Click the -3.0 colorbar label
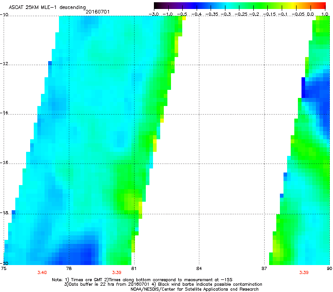The height and width of the screenshot is (292, 333). (154, 14)
